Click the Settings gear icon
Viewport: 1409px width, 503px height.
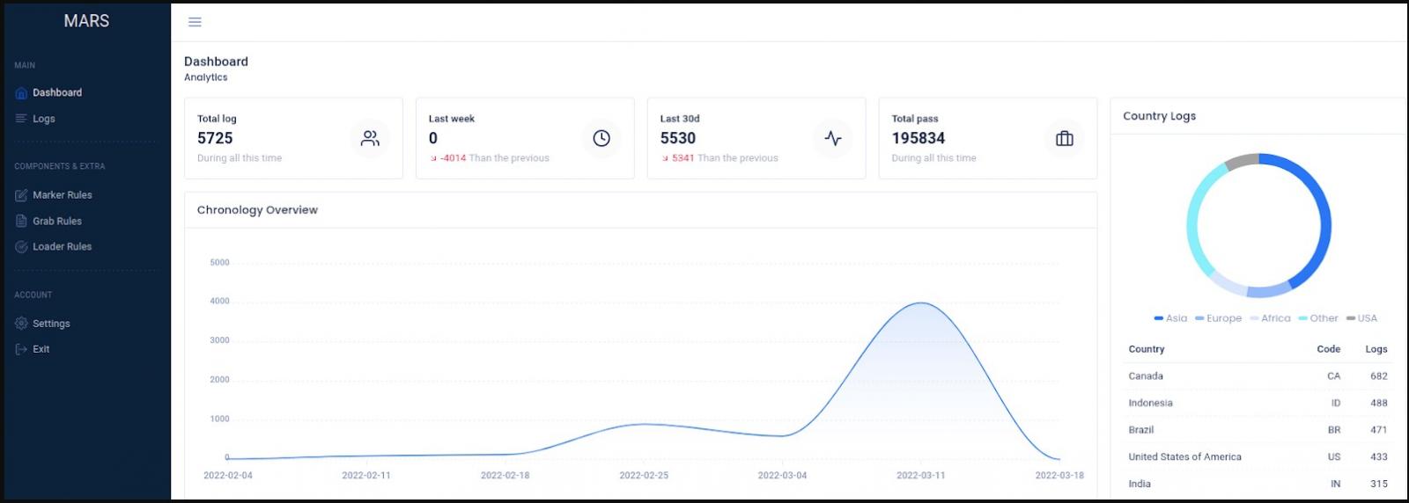point(21,324)
